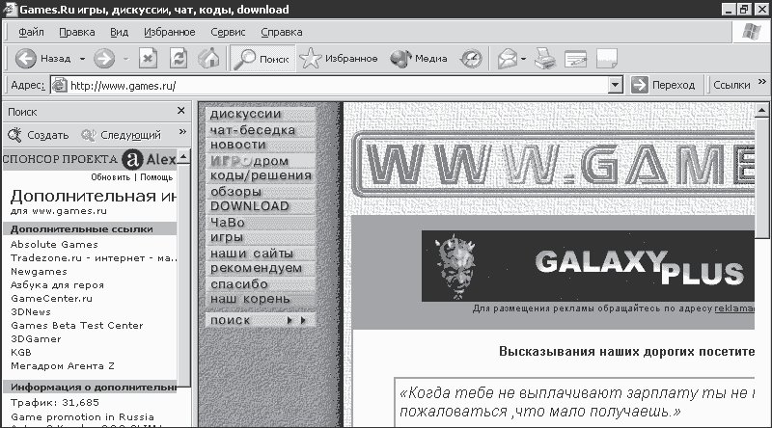The width and height of the screenshot is (772, 428).
Task: Go to the Home page icon
Action: pos(208,59)
